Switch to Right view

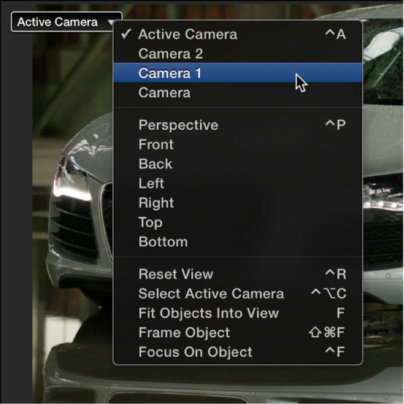point(238,203)
